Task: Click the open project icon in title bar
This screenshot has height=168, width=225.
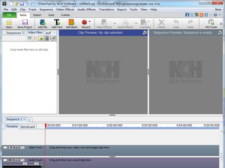Action: [x=16, y=4]
